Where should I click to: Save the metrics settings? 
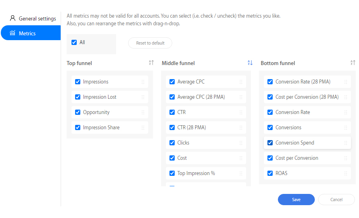click(296, 200)
